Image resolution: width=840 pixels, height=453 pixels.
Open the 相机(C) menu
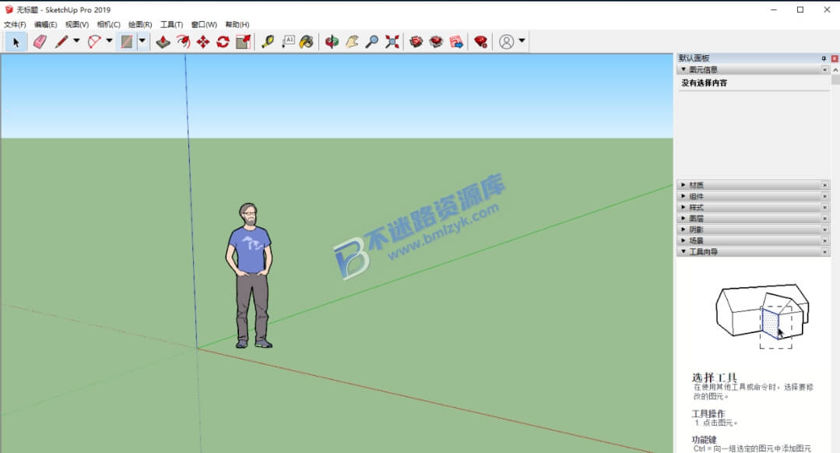[x=108, y=25]
